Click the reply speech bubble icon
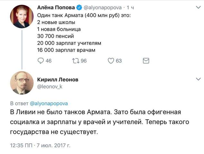 (41, 61)
